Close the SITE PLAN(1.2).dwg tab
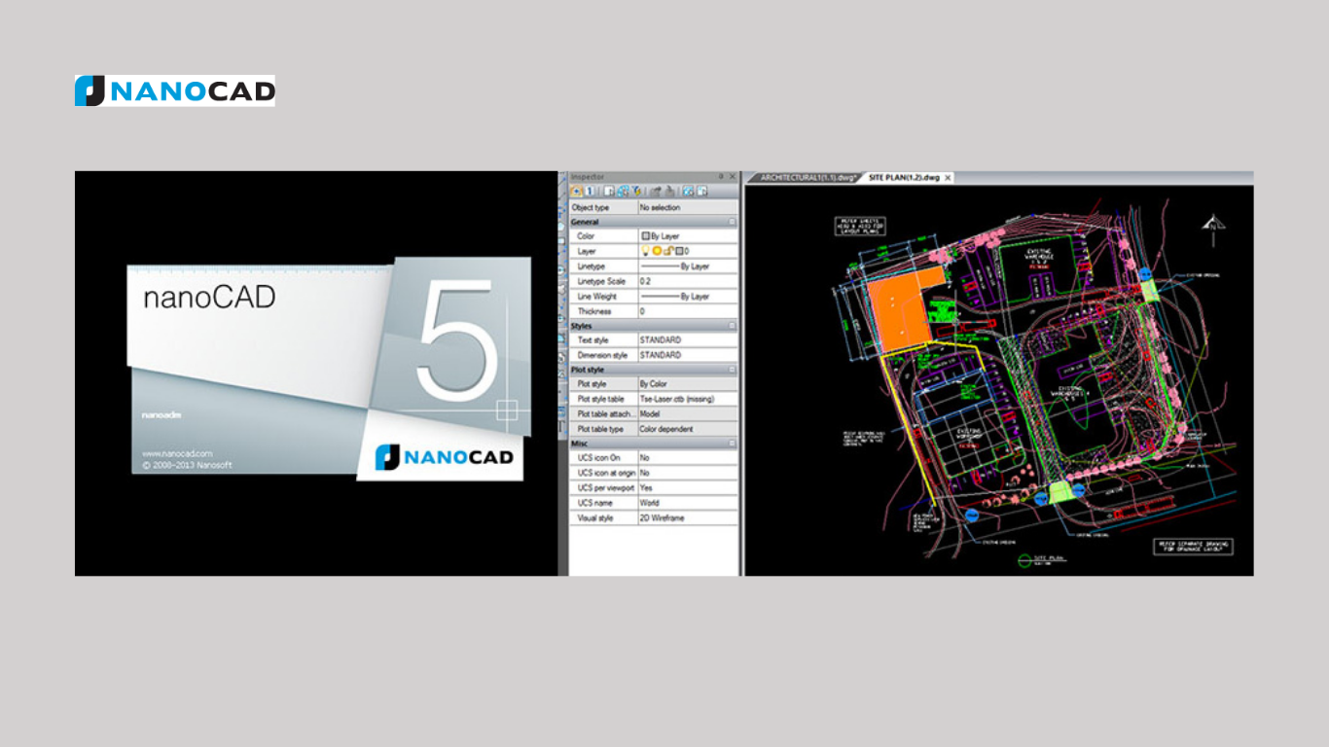The width and height of the screenshot is (1329, 747). pyautogui.click(x=948, y=178)
